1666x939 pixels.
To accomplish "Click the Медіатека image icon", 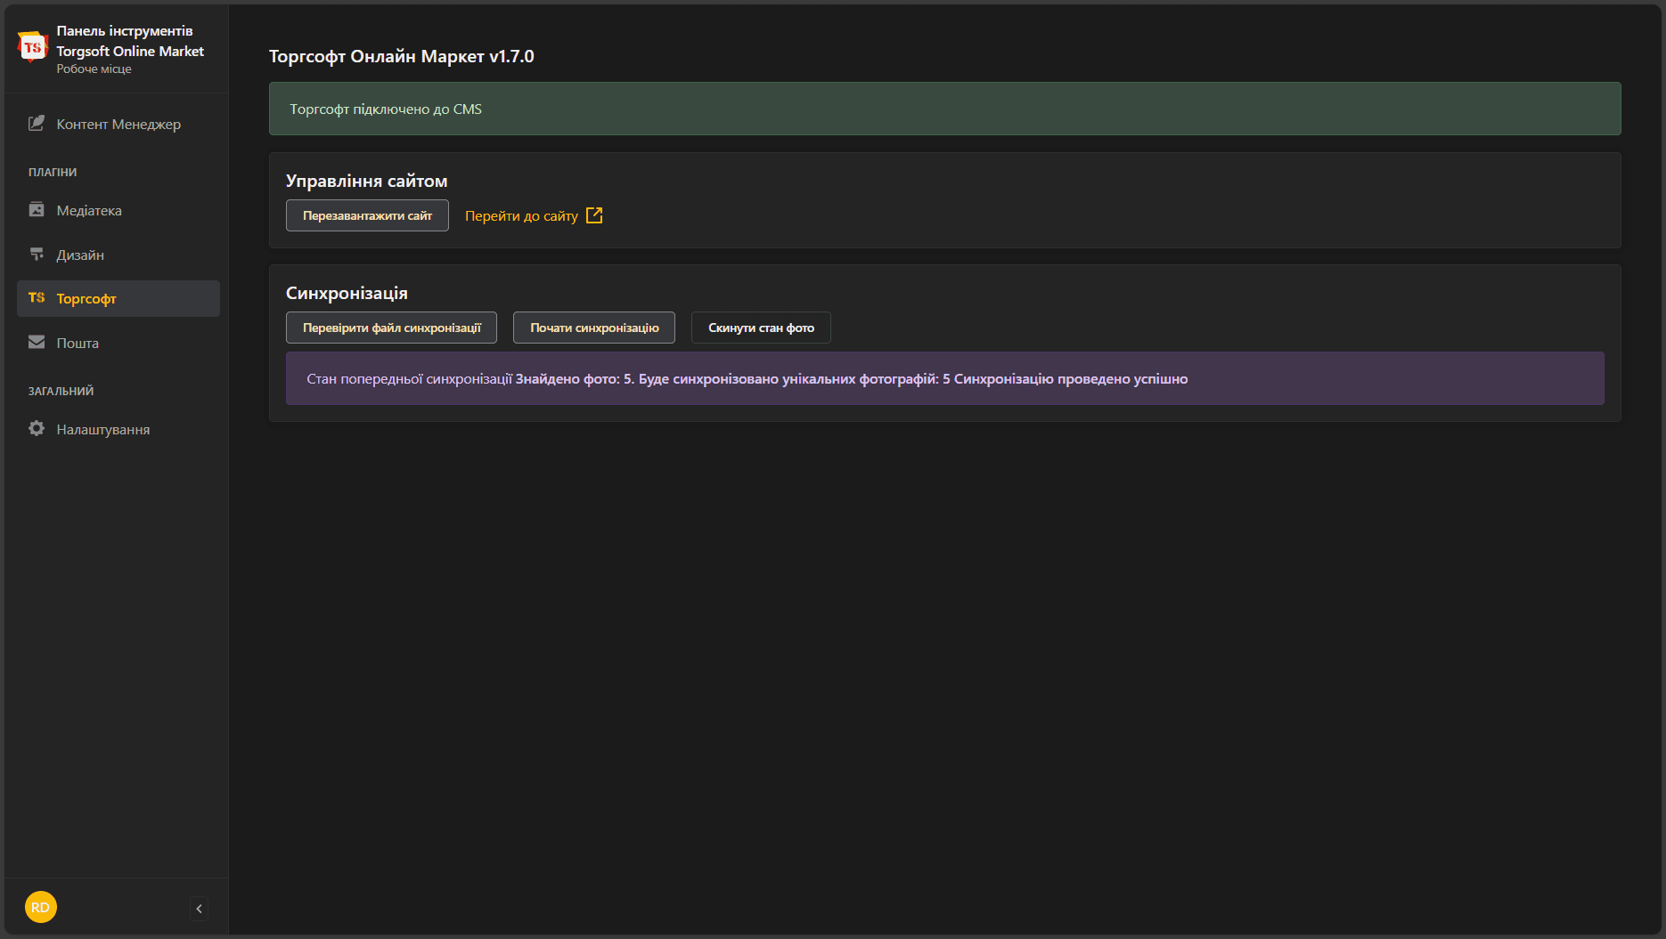I will click(37, 210).
